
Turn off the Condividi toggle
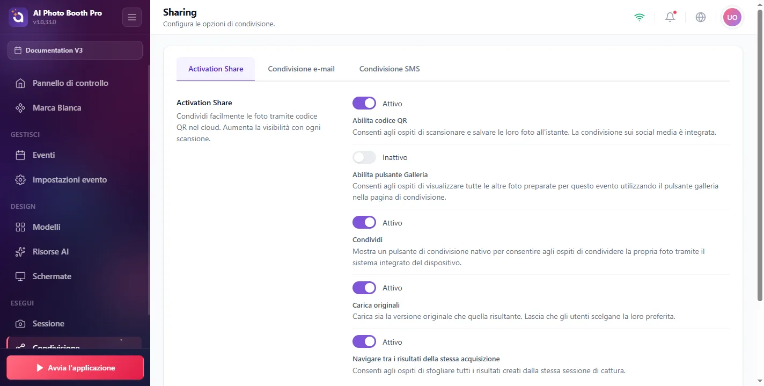coord(364,222)
